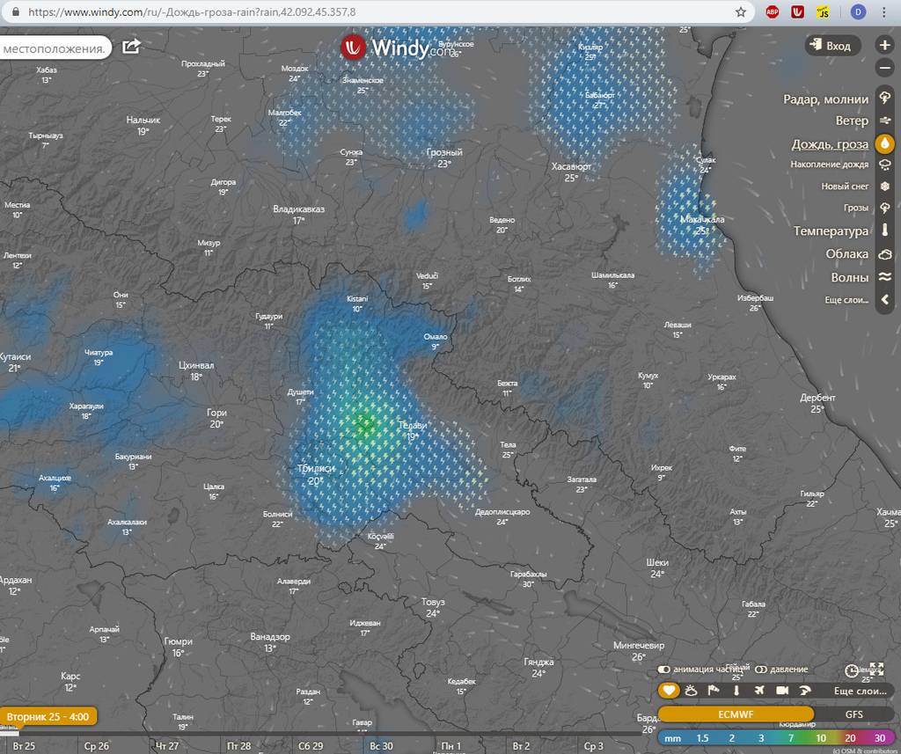This screenshot has height=754, width=901.
Task: Switch to the Temperature layer icon
Action: pyautogui.click(x=885, y=231)
